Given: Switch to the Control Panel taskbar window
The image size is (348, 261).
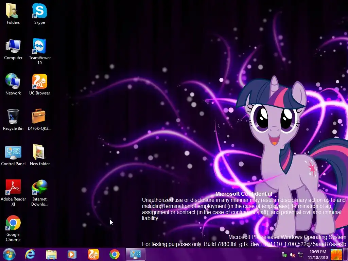Looking at the screenshot, I should 136,254.
